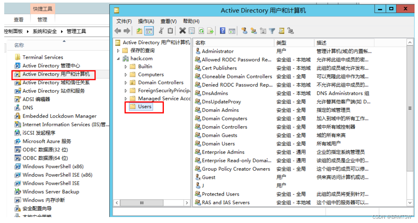Select DNS in the admin tools list
Image resolution: width=418 pixels, height=223 pixels.
(28, 108)
